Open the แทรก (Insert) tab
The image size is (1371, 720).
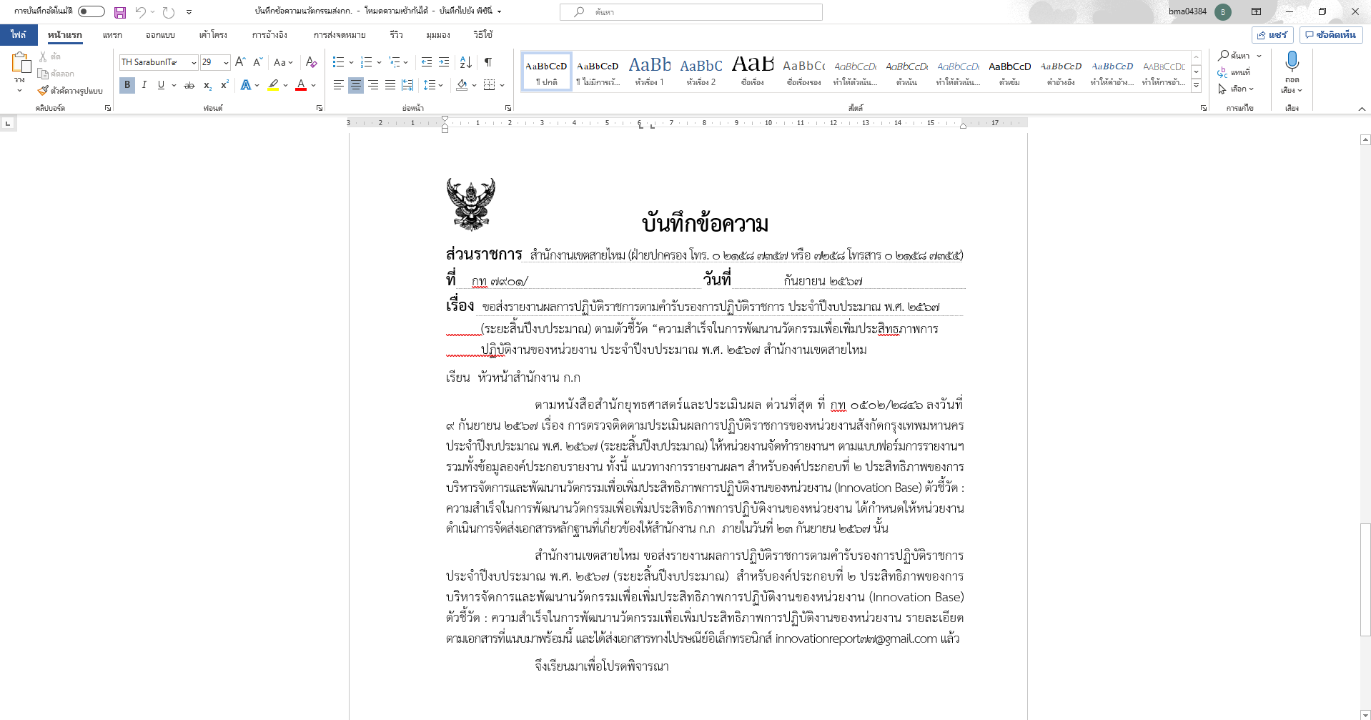pos(112,34)
